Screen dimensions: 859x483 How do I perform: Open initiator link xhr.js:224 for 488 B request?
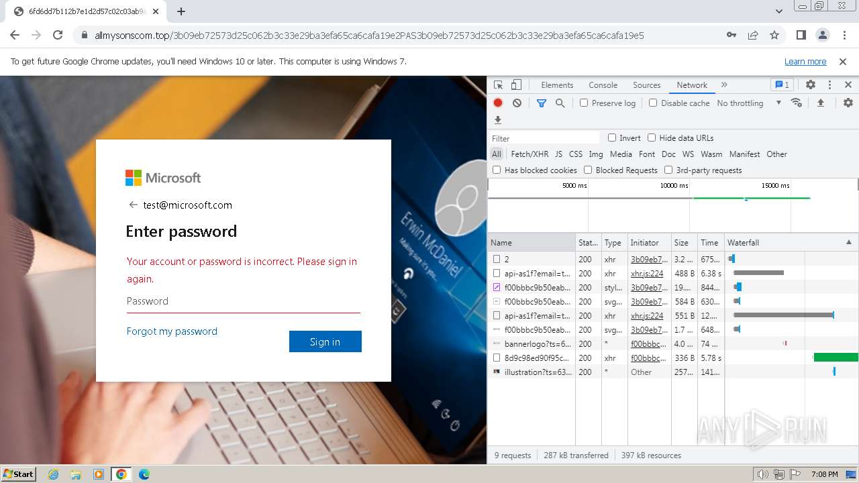click(647, 273)
